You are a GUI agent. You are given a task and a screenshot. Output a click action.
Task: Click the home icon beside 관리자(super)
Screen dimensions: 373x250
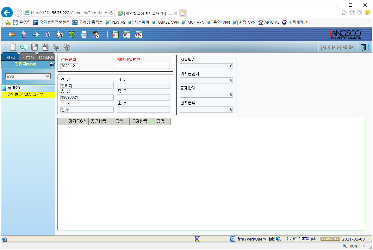52,64
